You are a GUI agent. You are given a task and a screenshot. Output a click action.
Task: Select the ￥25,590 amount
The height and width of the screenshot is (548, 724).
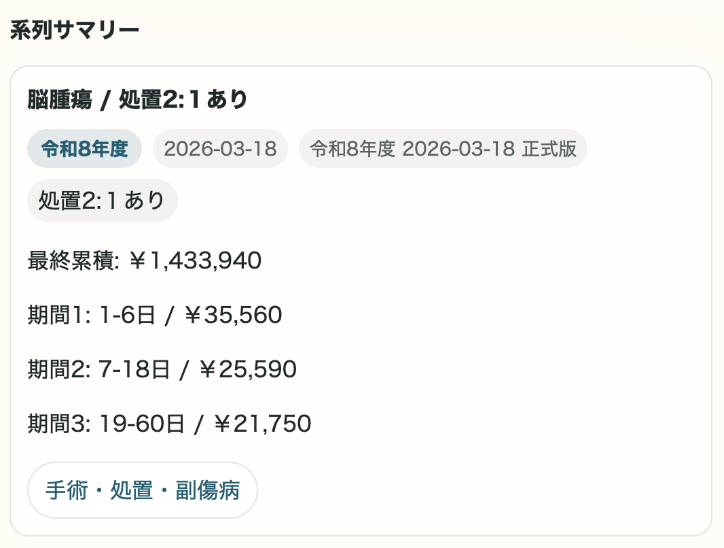(248, 369)
